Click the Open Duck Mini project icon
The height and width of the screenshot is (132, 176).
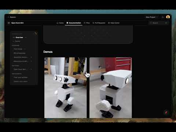tap(9, 23)
